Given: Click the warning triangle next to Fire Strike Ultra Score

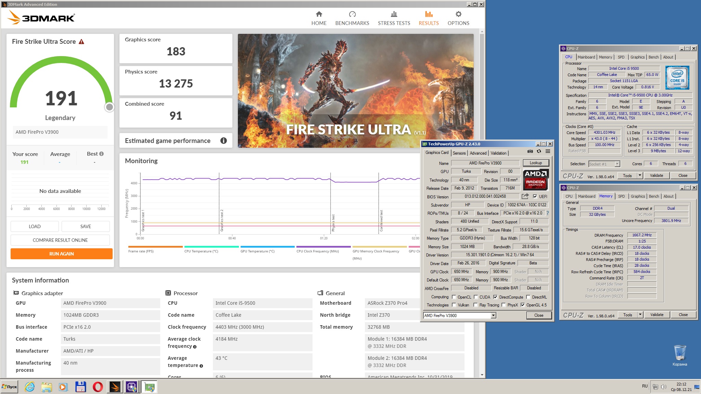Looking at the screenshot, I should click(x=81, y=42).
